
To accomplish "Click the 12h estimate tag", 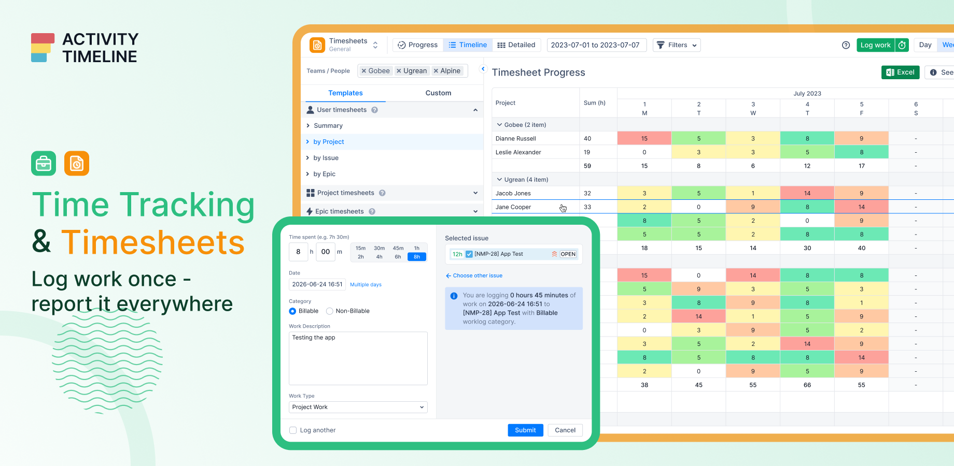I will click(x=457, y=254).
